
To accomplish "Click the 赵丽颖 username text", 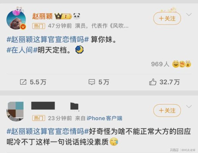I will 42,16.
